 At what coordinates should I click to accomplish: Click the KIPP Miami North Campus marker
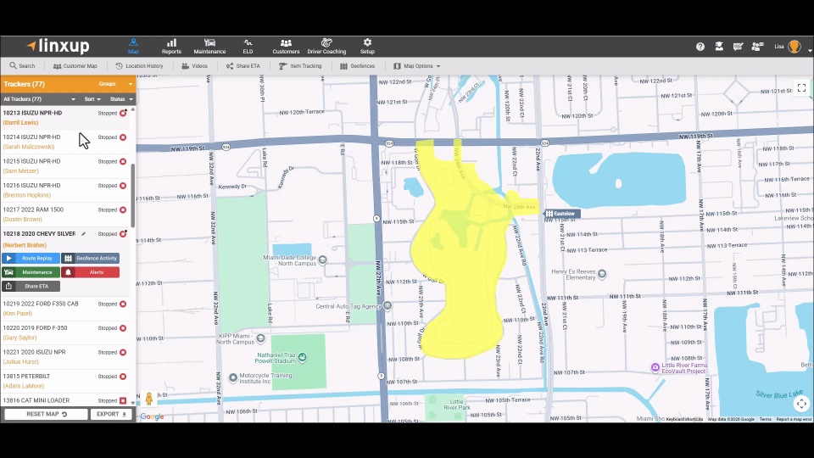(260, 338)
